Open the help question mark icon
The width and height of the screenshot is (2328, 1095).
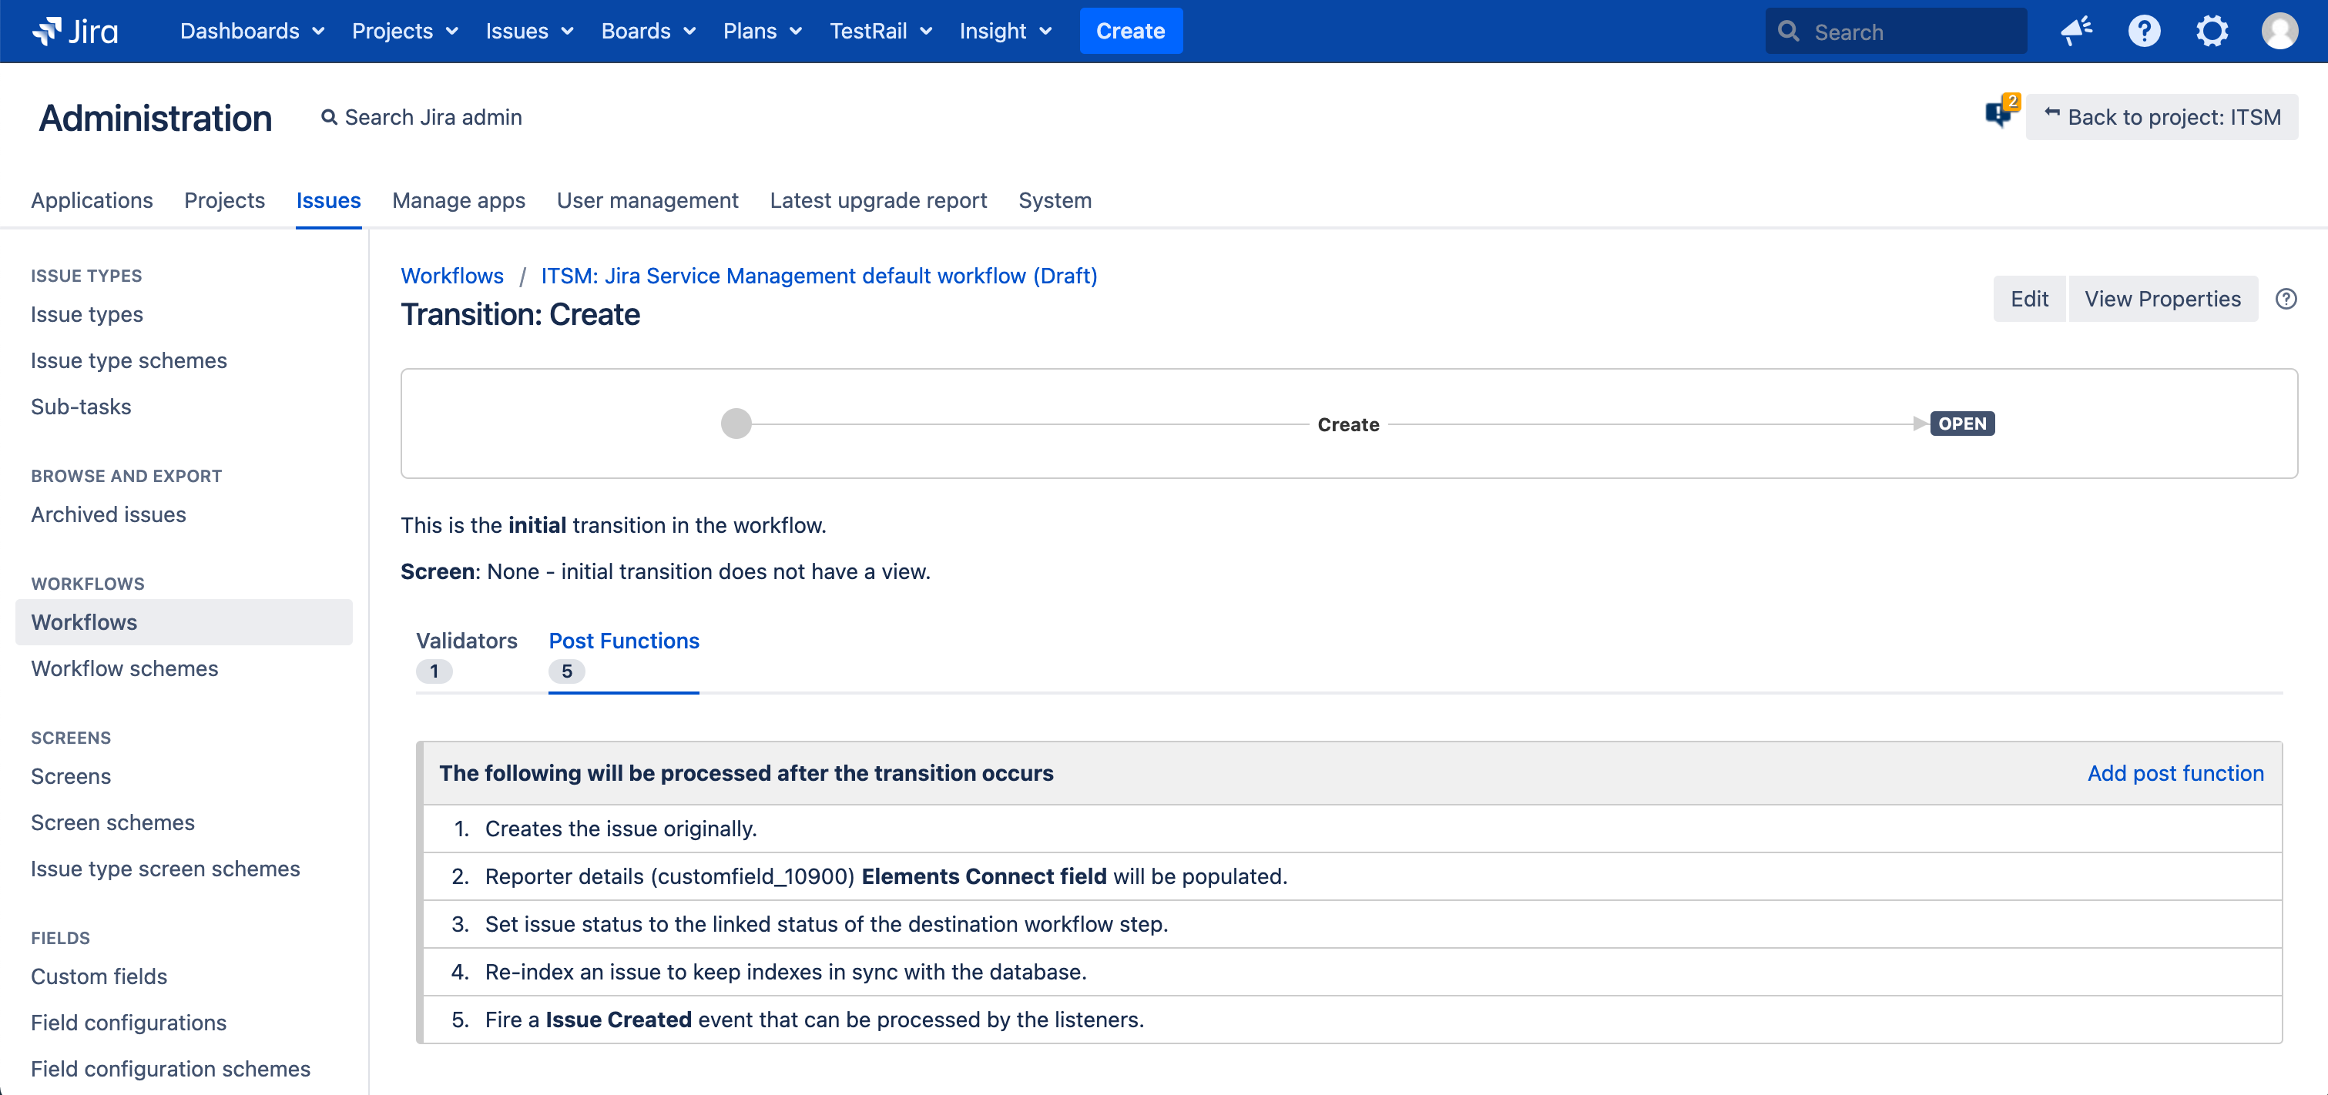[2144, 31]
